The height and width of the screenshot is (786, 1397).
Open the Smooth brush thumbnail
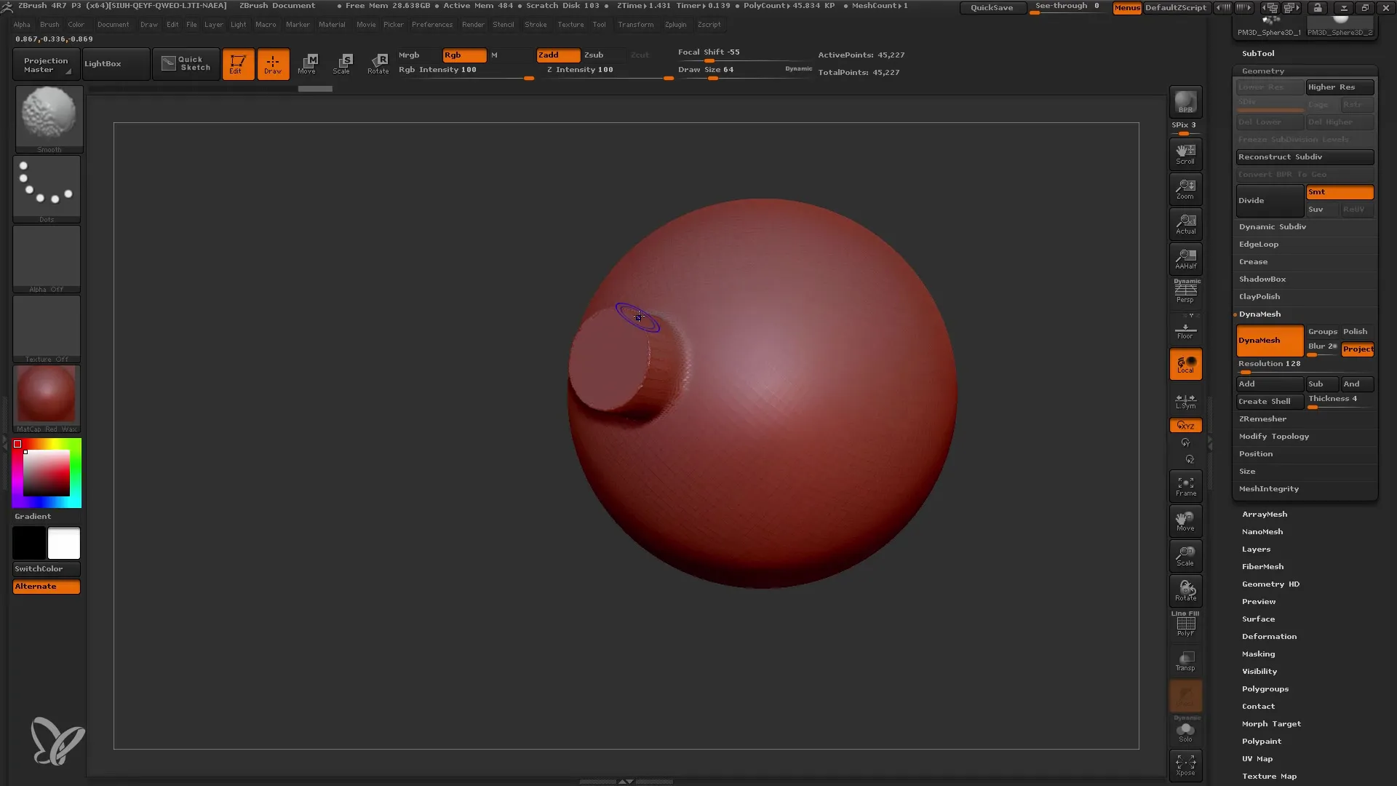click(49, 119)
